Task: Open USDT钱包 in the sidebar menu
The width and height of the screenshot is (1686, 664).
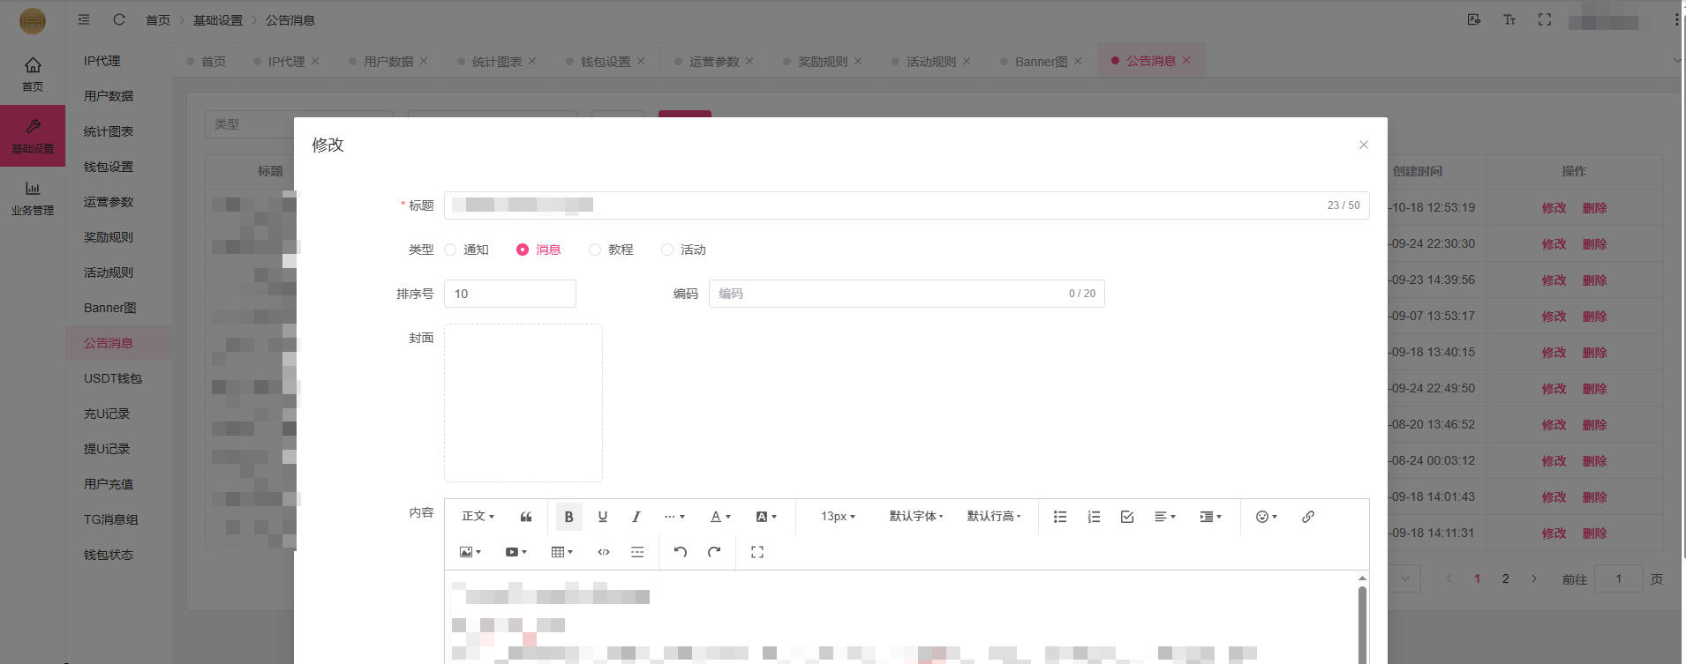Action: (x=112, y=378)
